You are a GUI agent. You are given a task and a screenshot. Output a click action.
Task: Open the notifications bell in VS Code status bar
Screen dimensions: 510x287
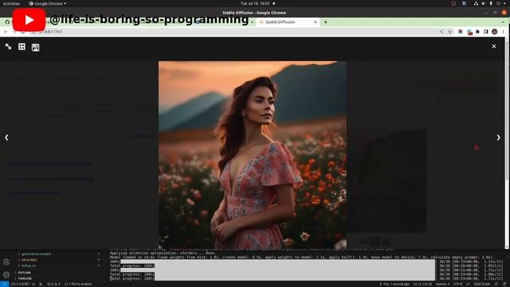tap(505, 284)
